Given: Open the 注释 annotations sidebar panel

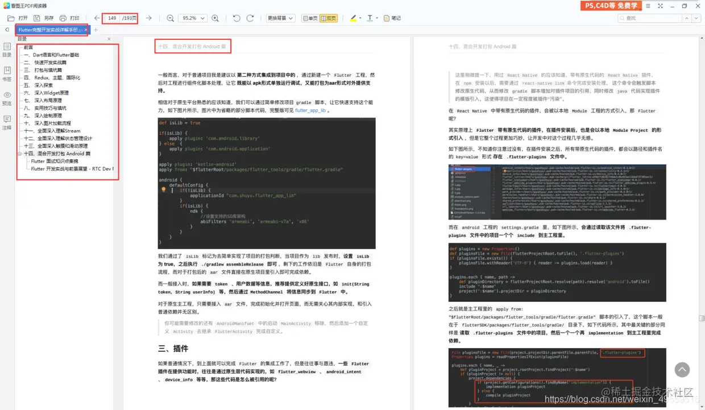Looking at the screenshot, I should (x=7, y=123).
